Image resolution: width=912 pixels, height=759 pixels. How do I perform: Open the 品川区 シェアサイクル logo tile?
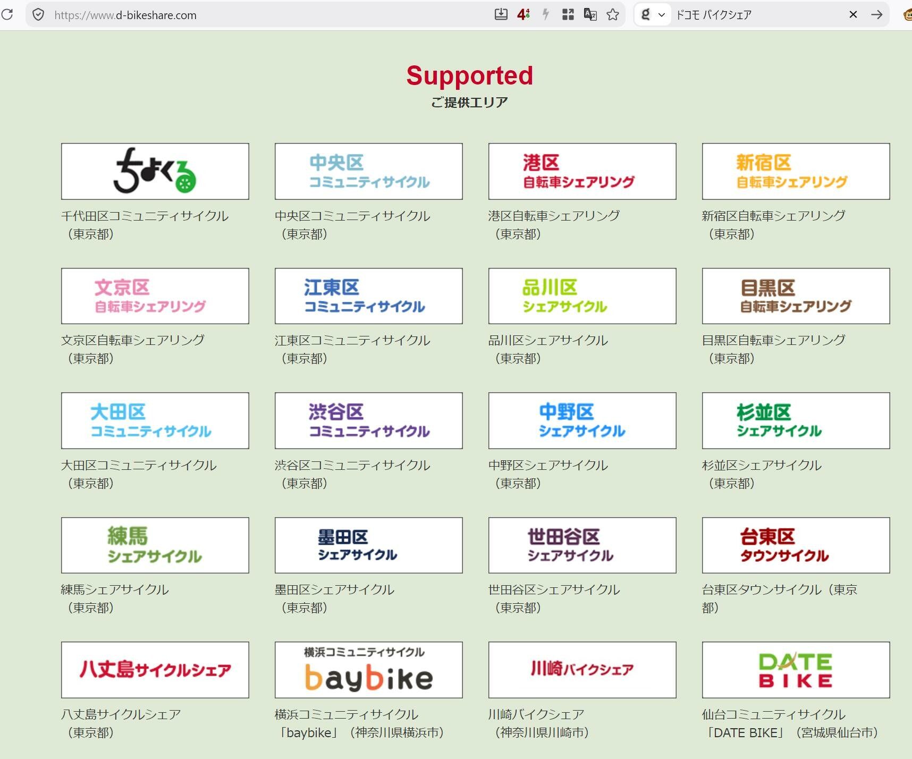582,296
